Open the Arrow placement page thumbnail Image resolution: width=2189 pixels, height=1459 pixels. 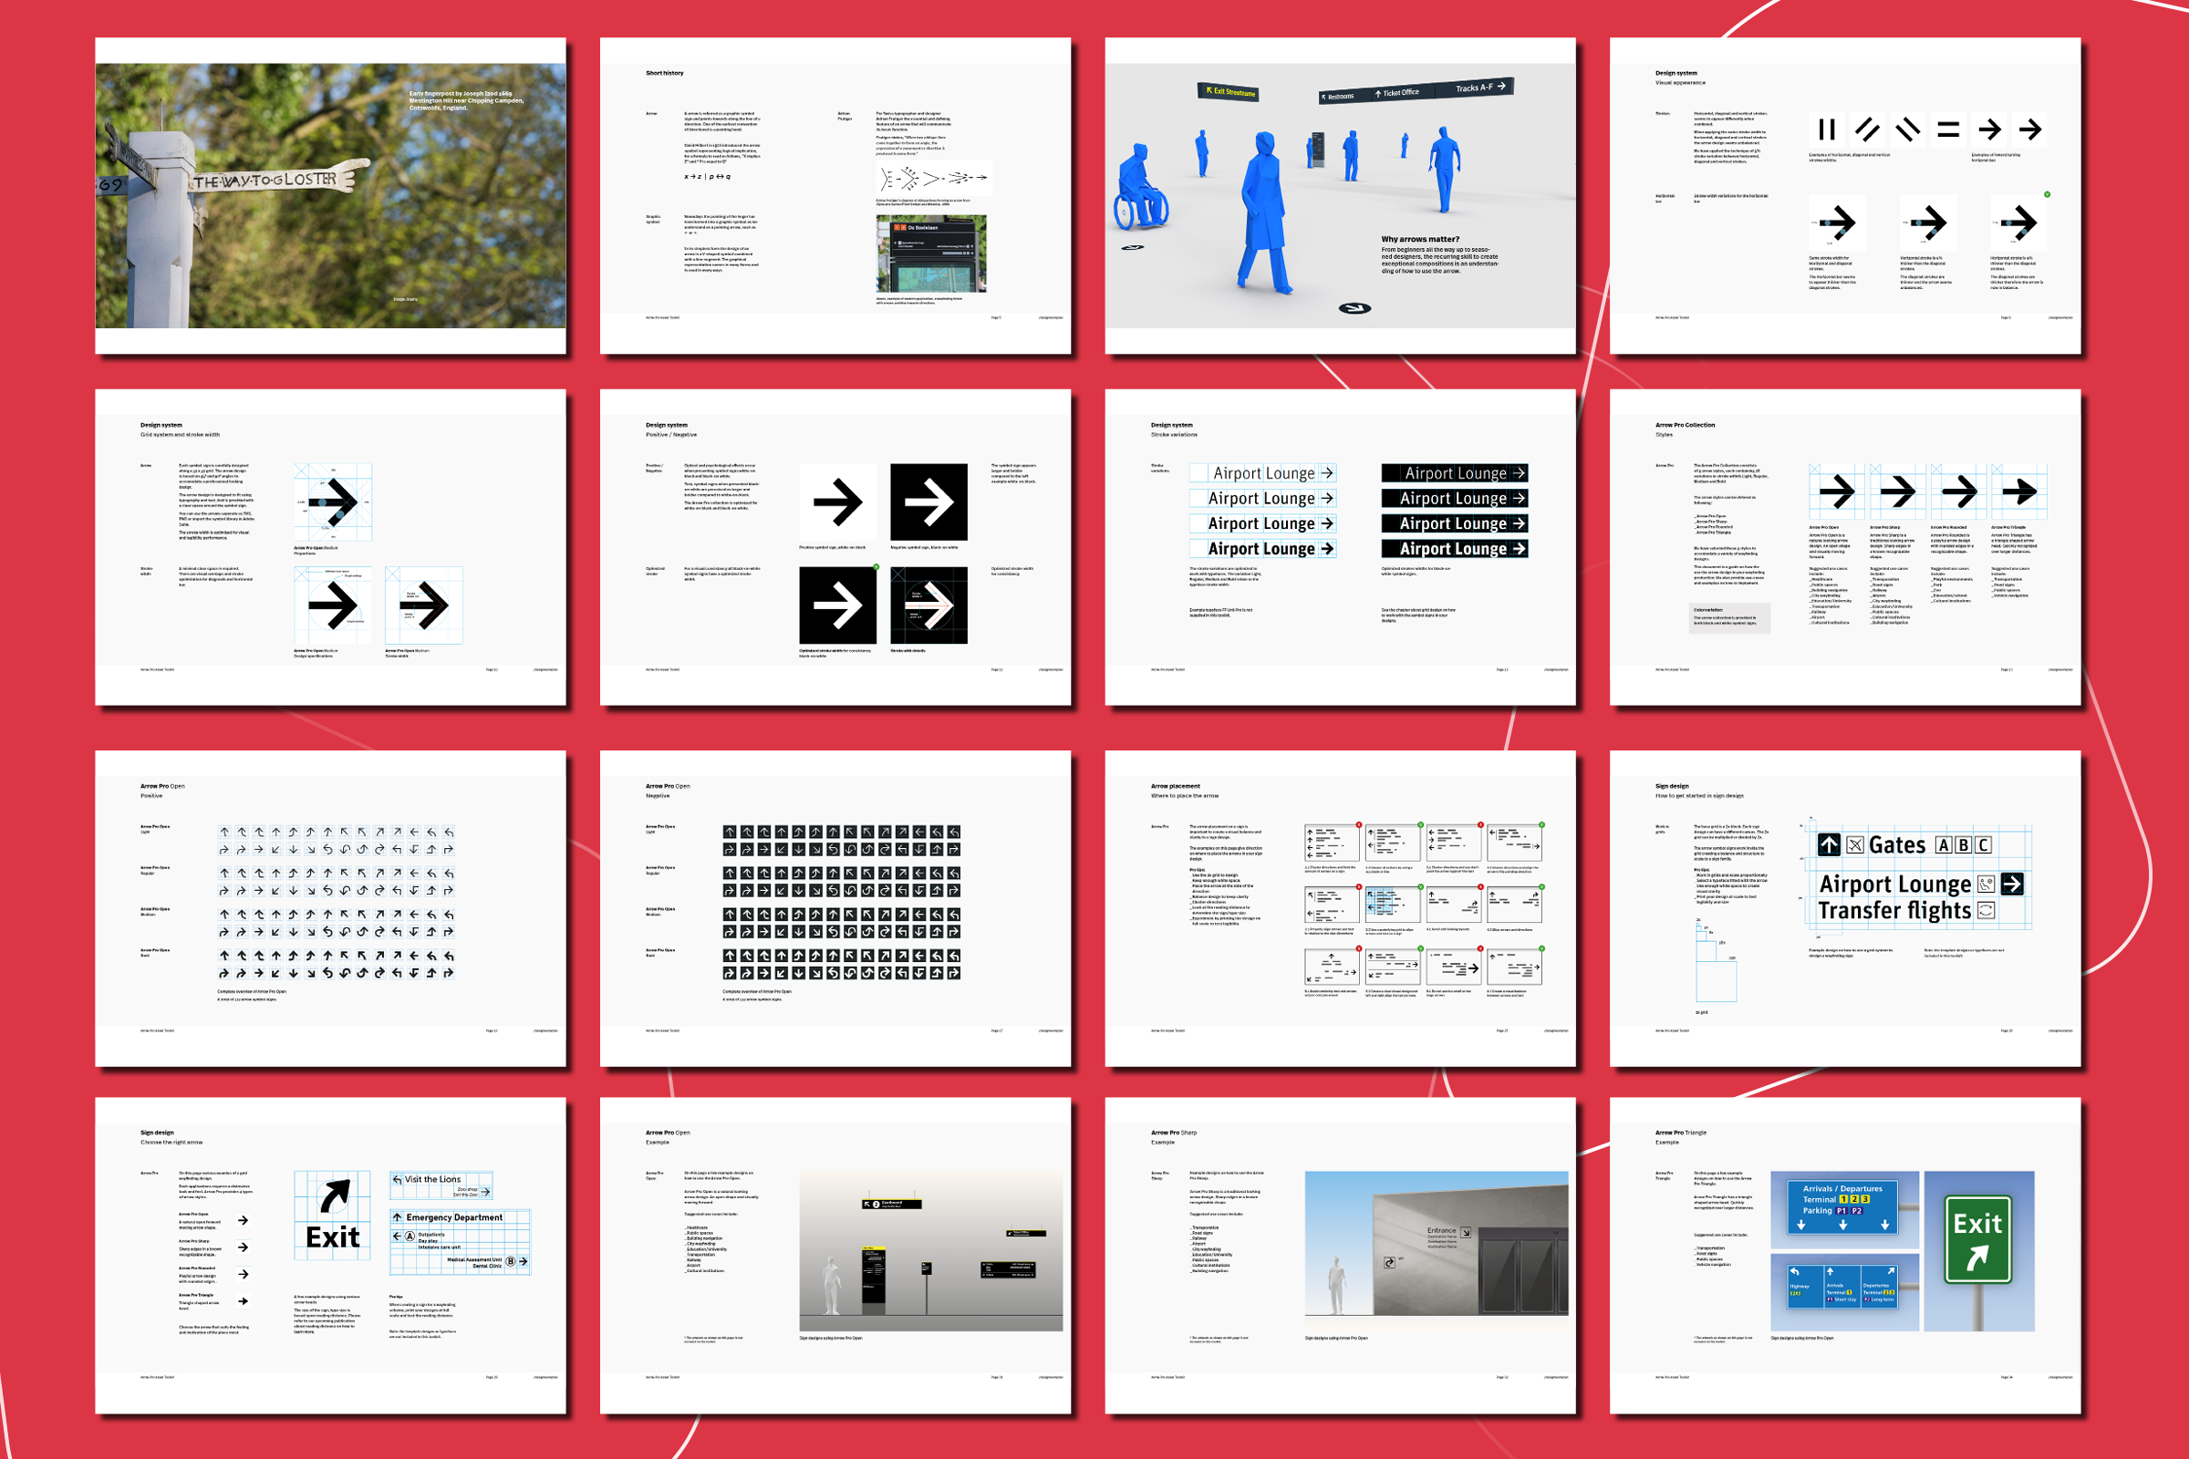pos(1340,908)
